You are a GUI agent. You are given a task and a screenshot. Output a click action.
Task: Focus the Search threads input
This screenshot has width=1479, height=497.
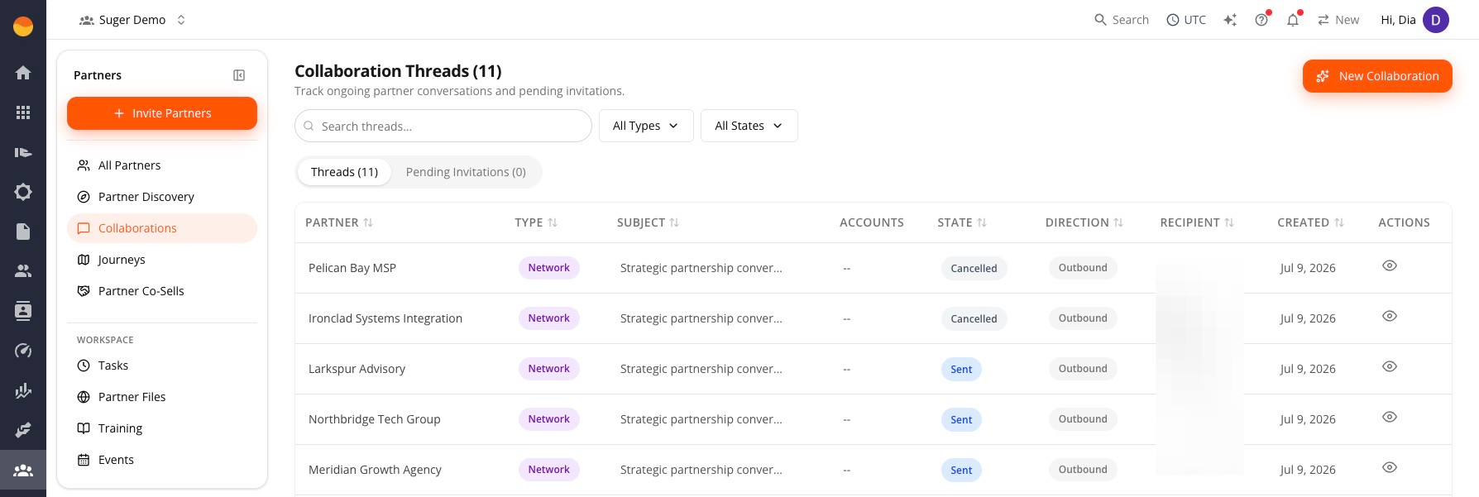(x=443, y=126)
